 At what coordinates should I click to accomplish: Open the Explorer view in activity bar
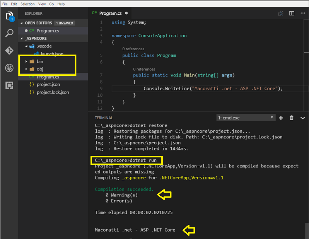pos(9,16)
